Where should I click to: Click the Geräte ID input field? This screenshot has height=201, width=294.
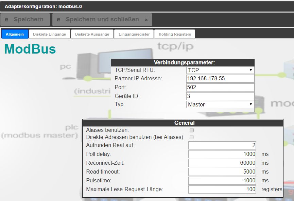point(220,96)
